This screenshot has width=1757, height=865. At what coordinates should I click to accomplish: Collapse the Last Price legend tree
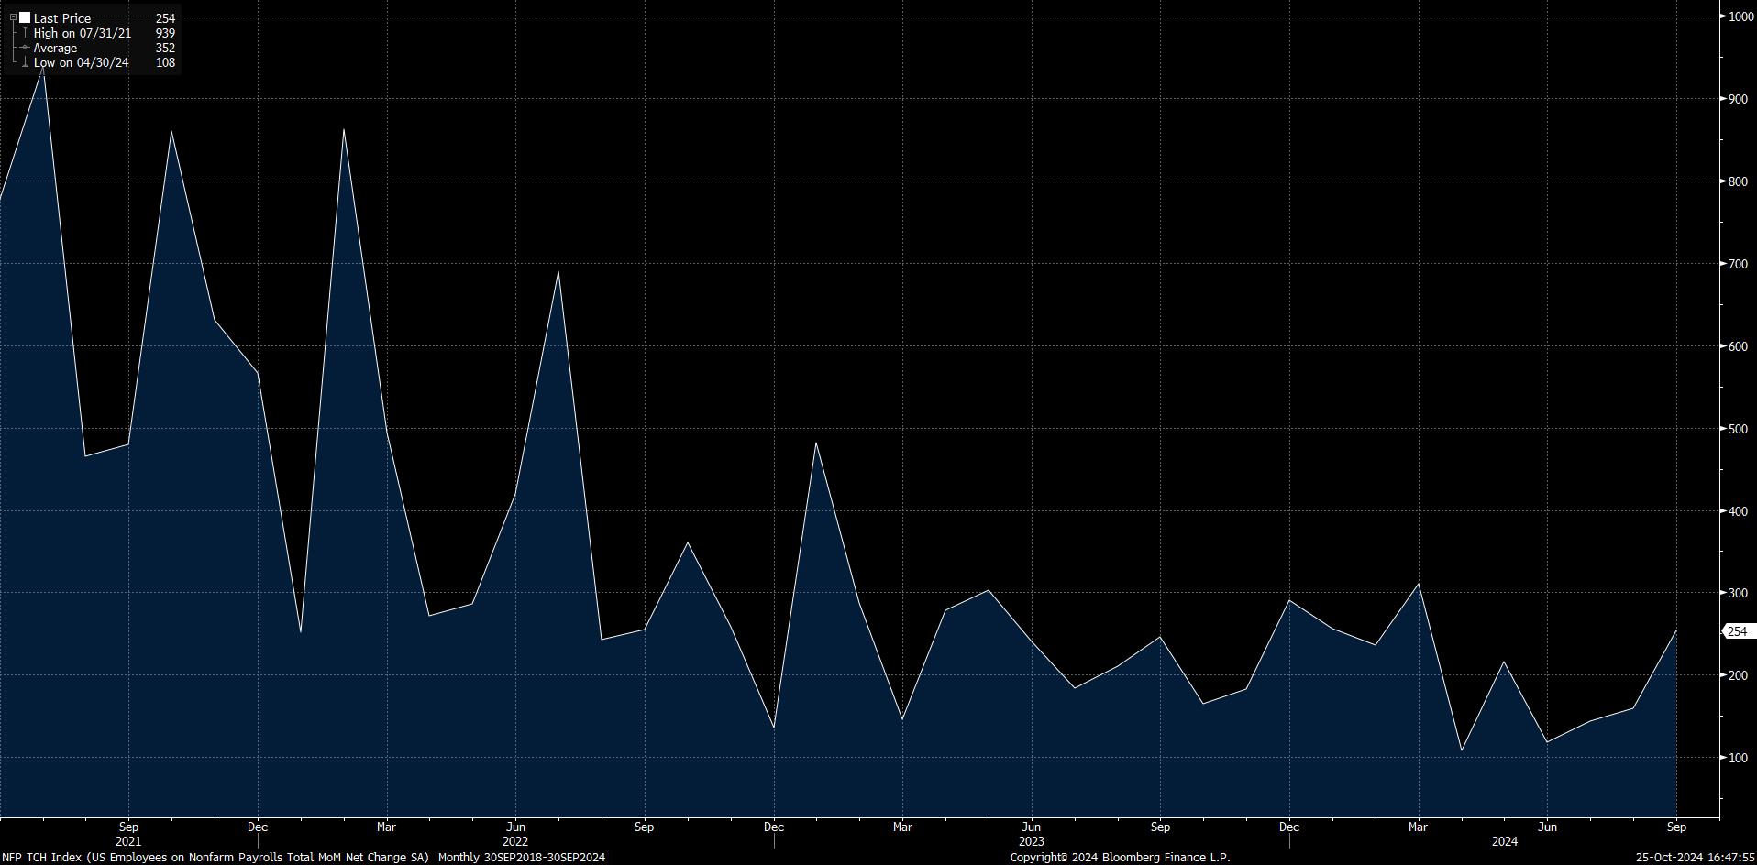[x=13, y=18]
